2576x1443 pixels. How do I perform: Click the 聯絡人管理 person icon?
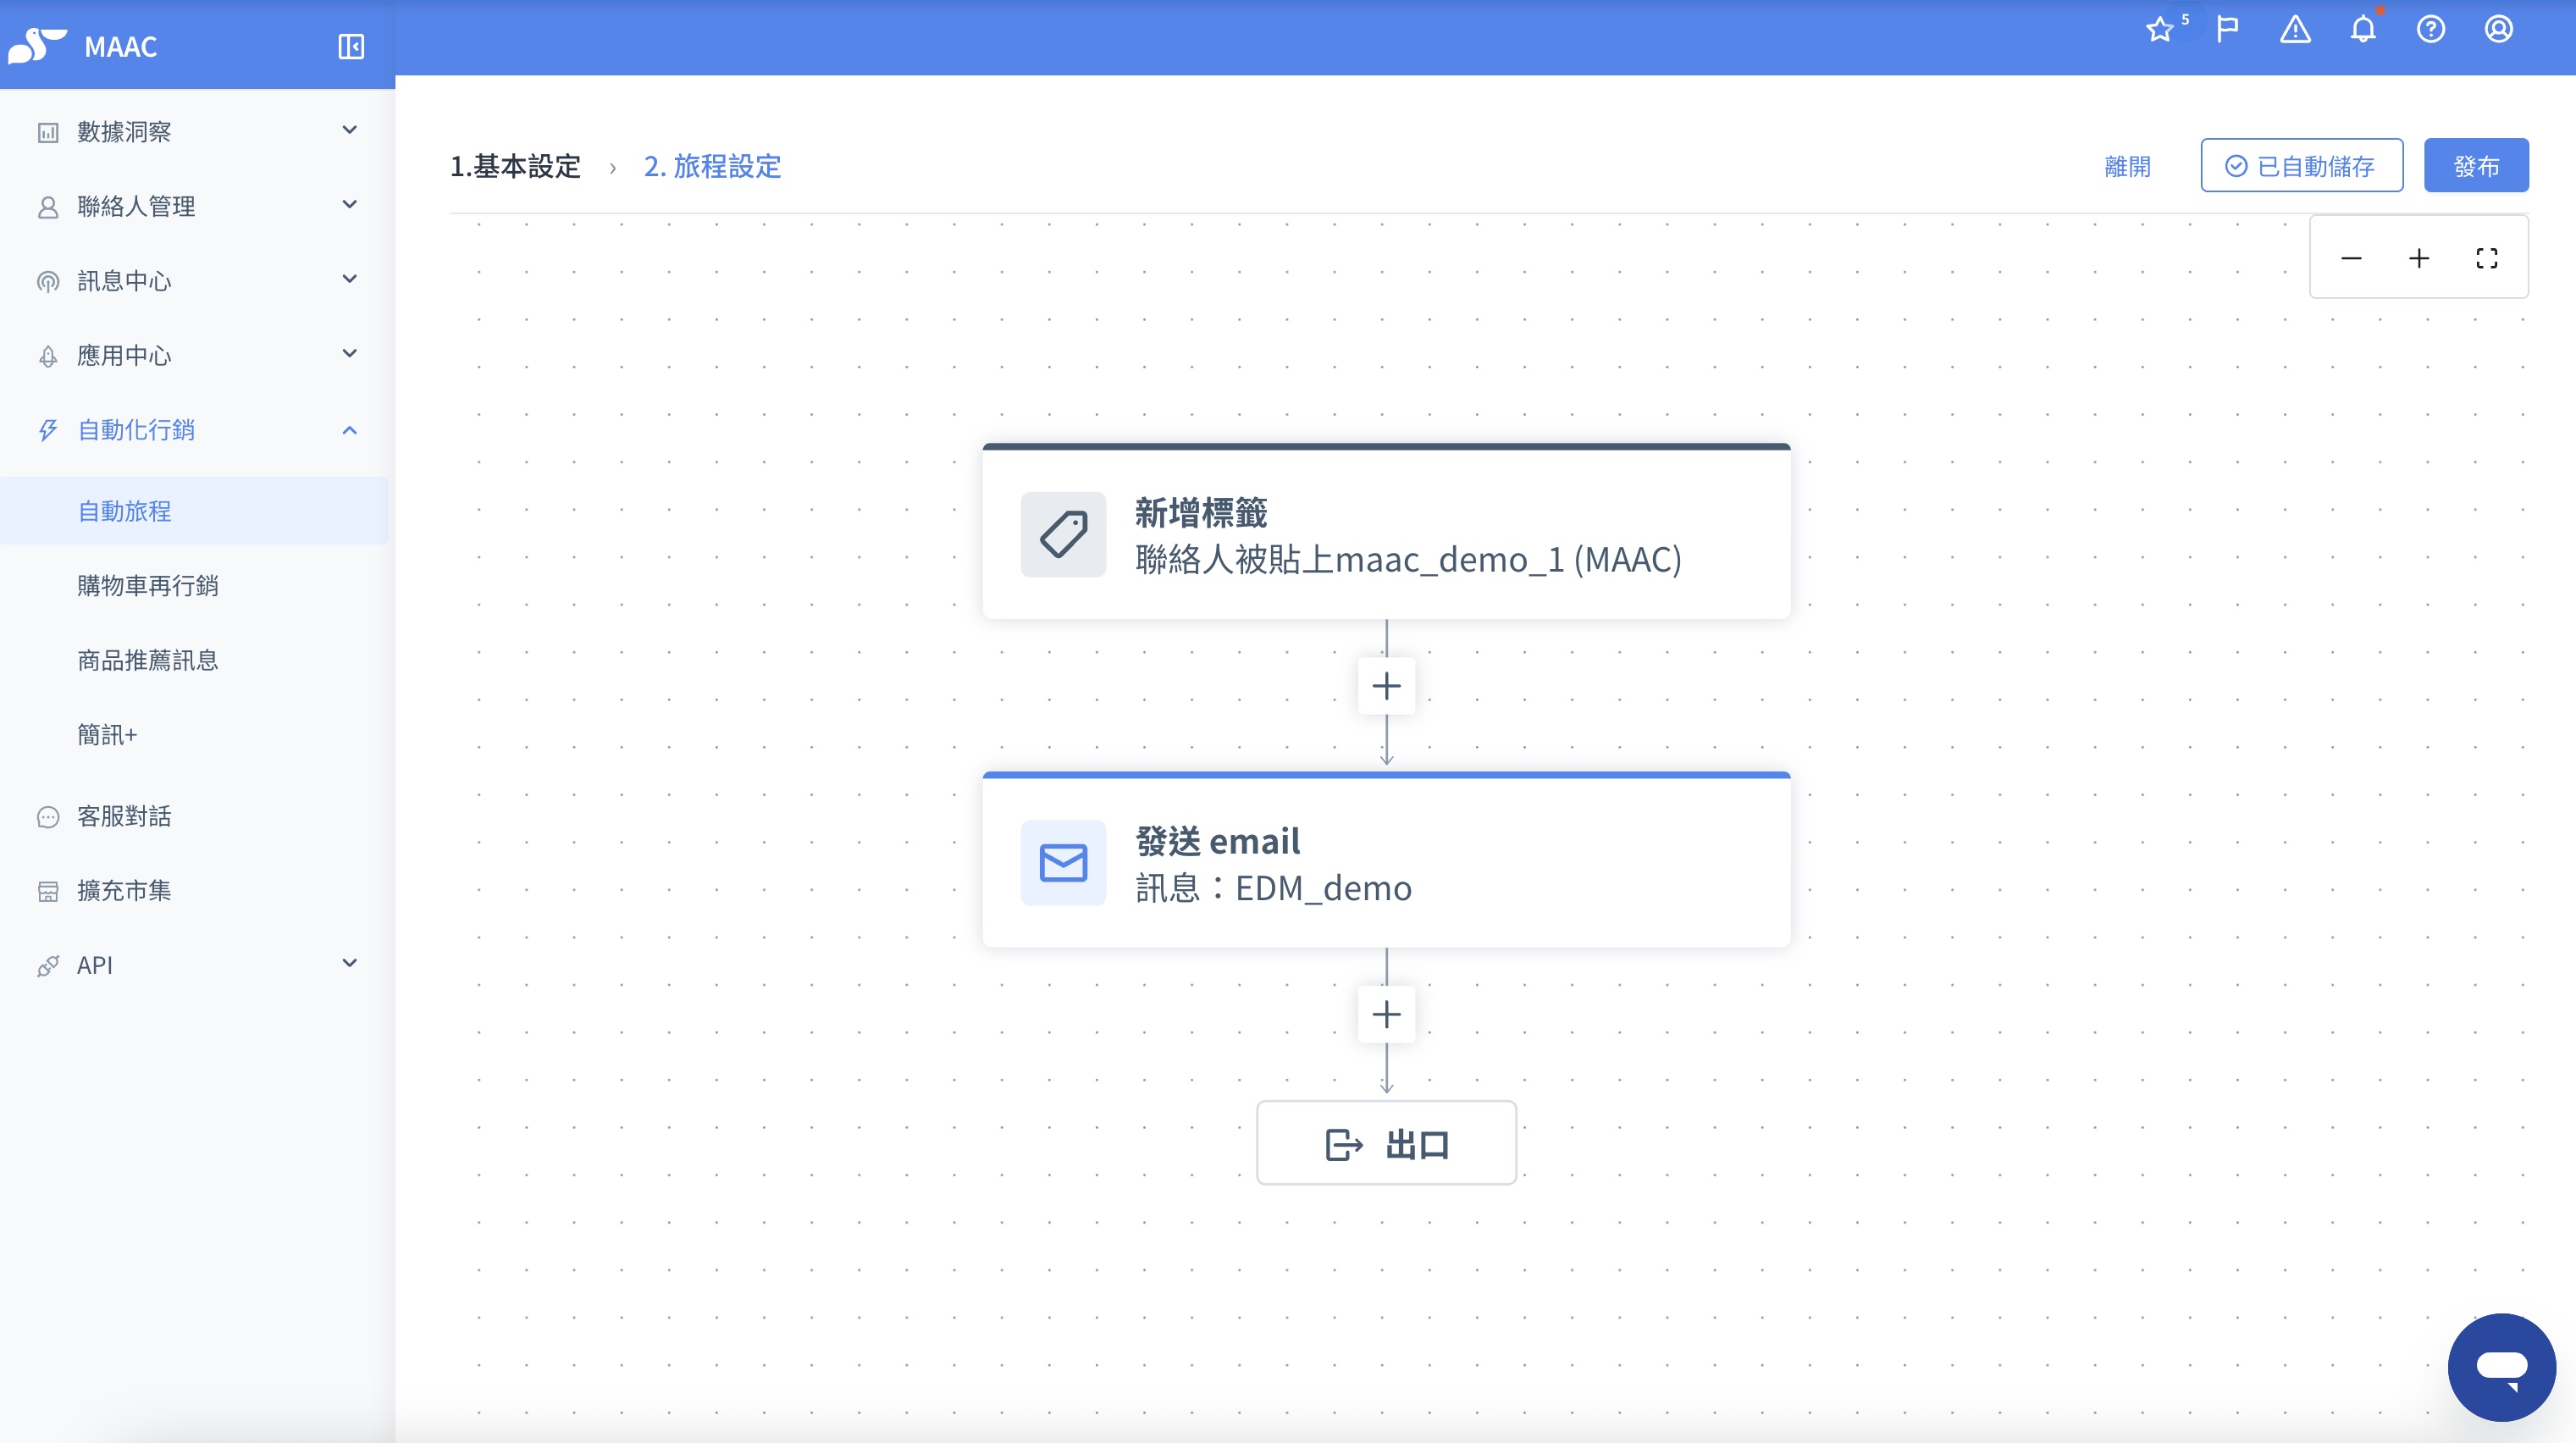47,207
